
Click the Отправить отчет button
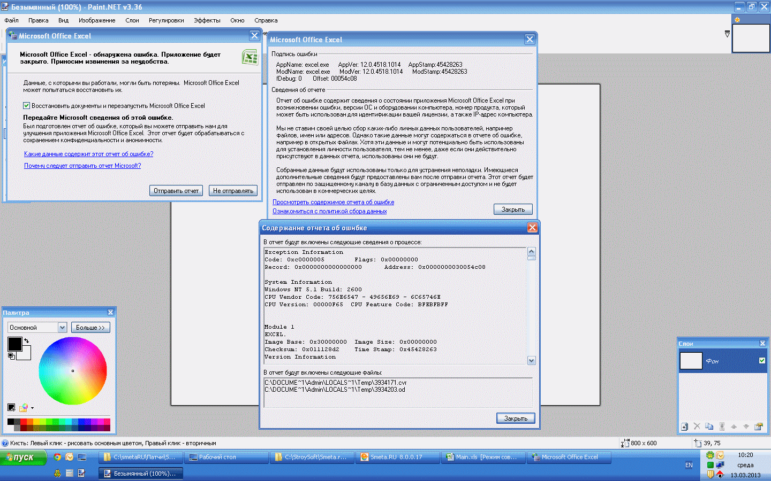(176, 191)
